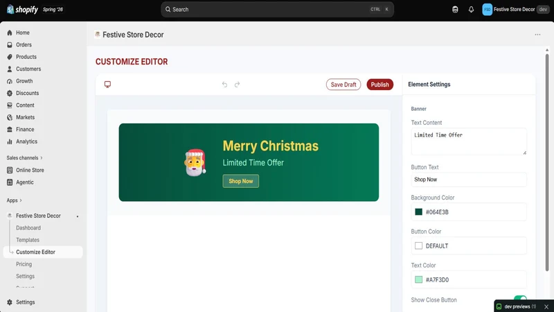The image size is (554, 312).
Task: Publish the banner
Action: (x=379, y=85)
